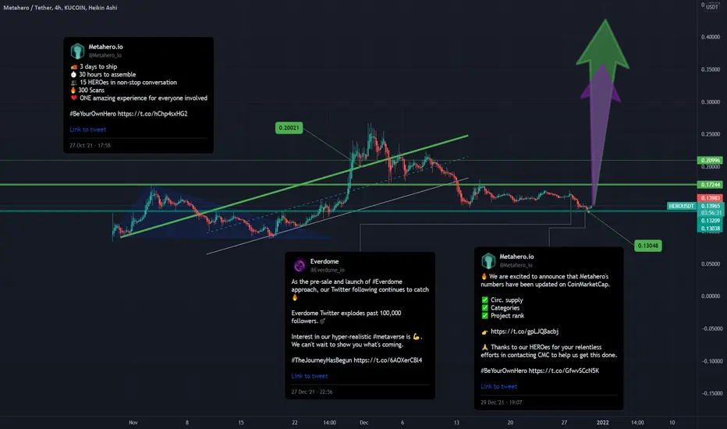Image resolution: width=727 pixels, height=429 pixels.
Task: Click the Metahero.io avatar in the 27 Oct tweet
Action: (77, 51)
